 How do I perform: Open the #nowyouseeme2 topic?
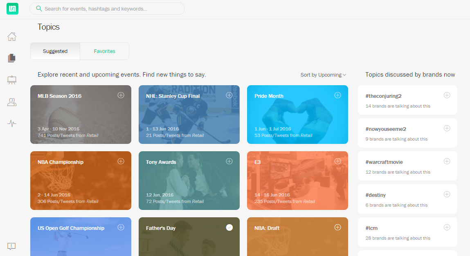[407, 133]
